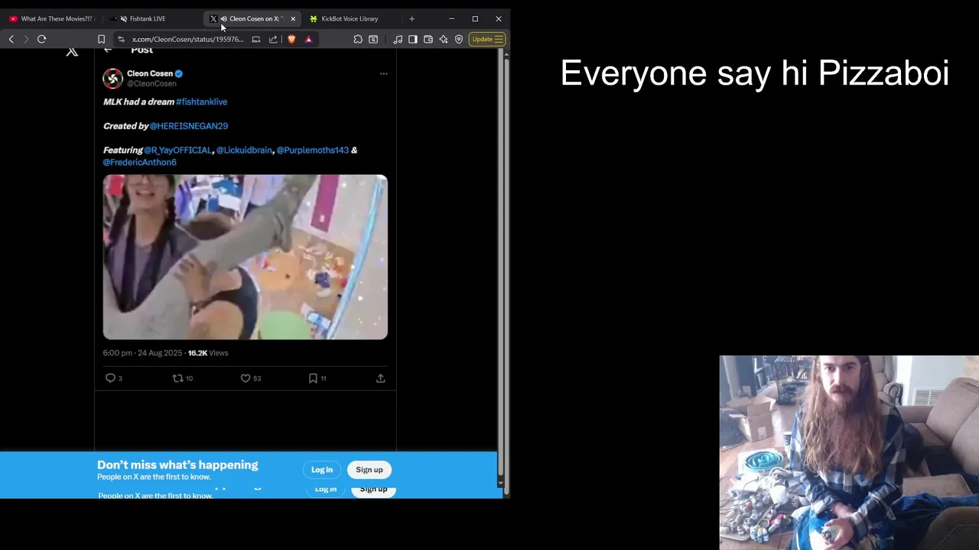Maximize the browser window
The image size is (979, 550).
click(475, 18)
